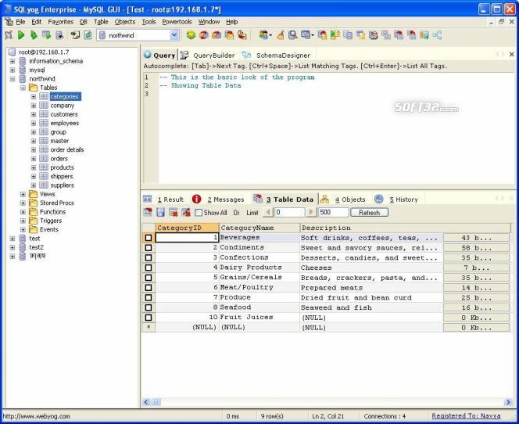
Task: Check the row checkbox for Beverages
Action: 148,237
